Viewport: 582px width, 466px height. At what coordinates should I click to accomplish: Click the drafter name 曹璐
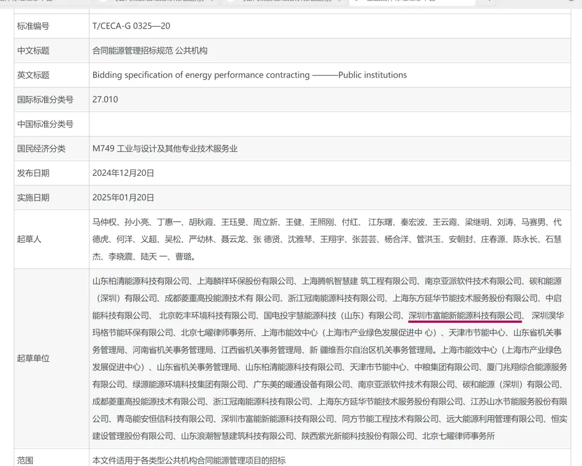186,257
